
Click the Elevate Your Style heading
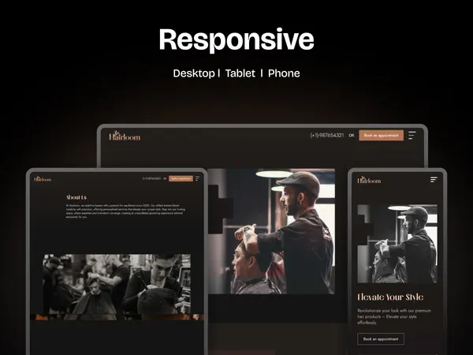tap(390, 297)
